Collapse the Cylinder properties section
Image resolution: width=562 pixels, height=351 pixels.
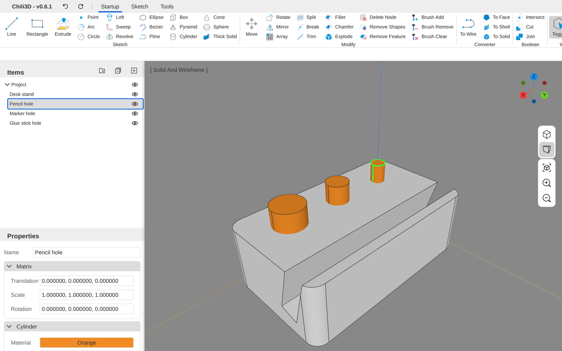(10, 327)
